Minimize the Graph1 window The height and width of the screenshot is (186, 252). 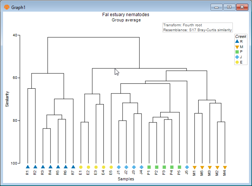[216, 7]
